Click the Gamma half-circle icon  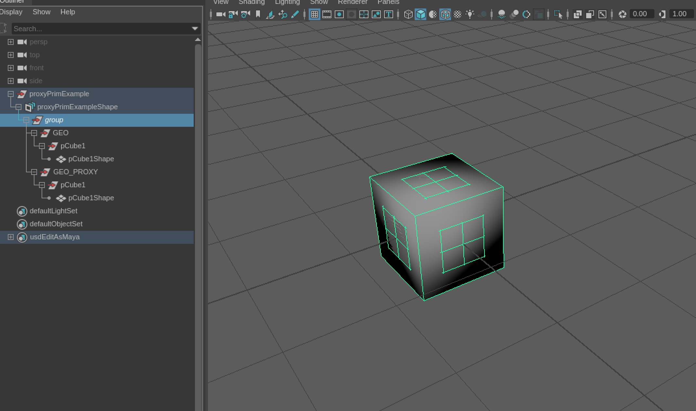pos(662,14)
